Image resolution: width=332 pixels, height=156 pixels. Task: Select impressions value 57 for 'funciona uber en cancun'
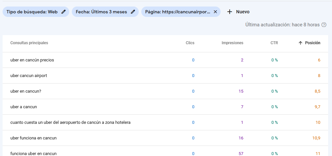point(241,154)
